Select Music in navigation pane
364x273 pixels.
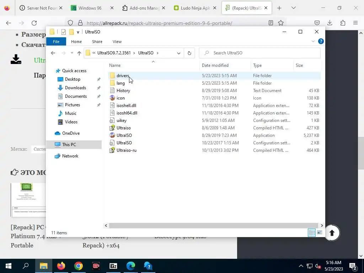(71, 113)
